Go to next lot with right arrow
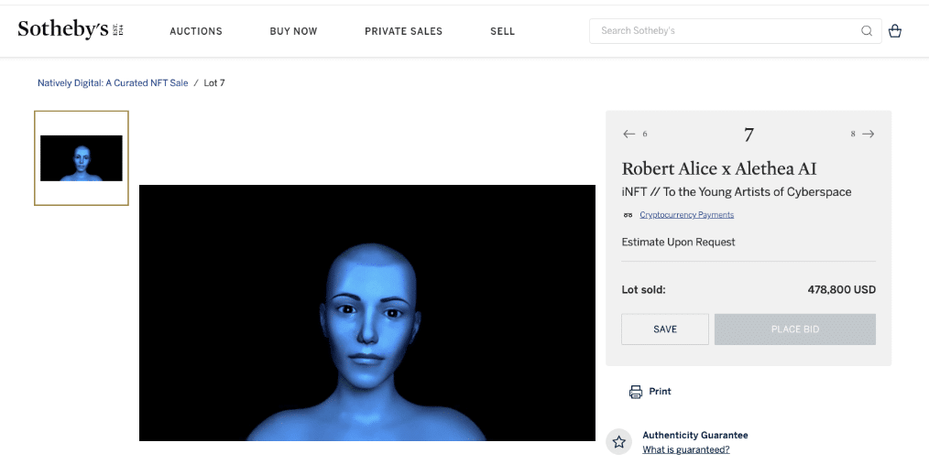 coord(868,134)
